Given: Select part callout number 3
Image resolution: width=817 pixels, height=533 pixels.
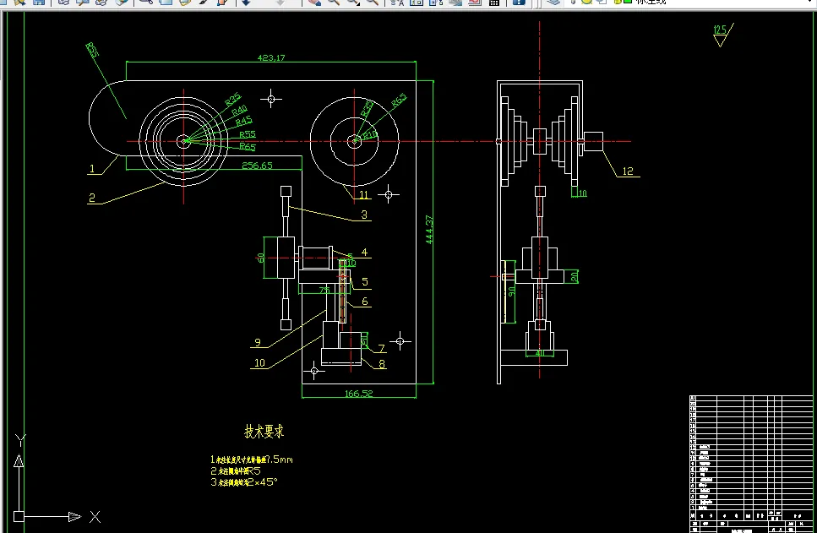Looking at the screenshot, I should (364, 215).
